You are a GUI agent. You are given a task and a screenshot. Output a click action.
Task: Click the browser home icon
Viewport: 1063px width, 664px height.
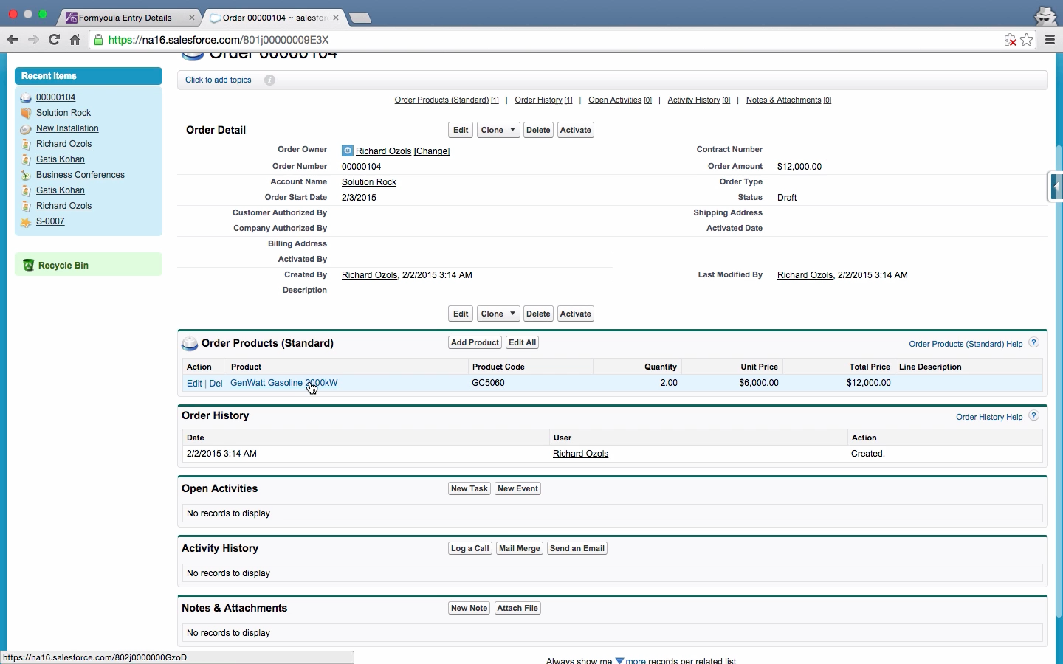click(75, 40)
